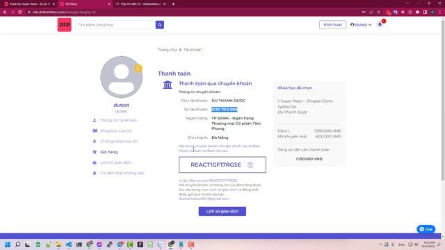Open the Messenger Chat bubble
This screenshot has height=250, width=445.
tap(426, 229)
